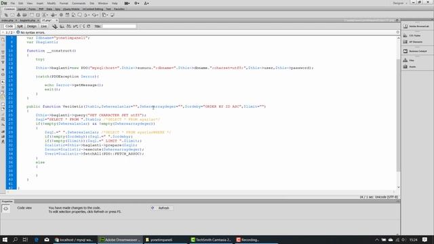The width and height of the screenshot is (434, 244).
Task: Insert an email link icon
Action: 12,15
